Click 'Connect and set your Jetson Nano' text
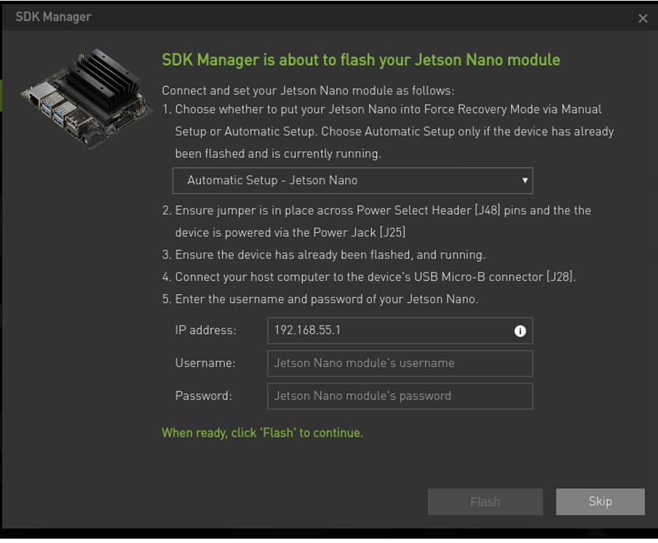Viewport: 658px width, 543px height. click(x=308, y=91)
